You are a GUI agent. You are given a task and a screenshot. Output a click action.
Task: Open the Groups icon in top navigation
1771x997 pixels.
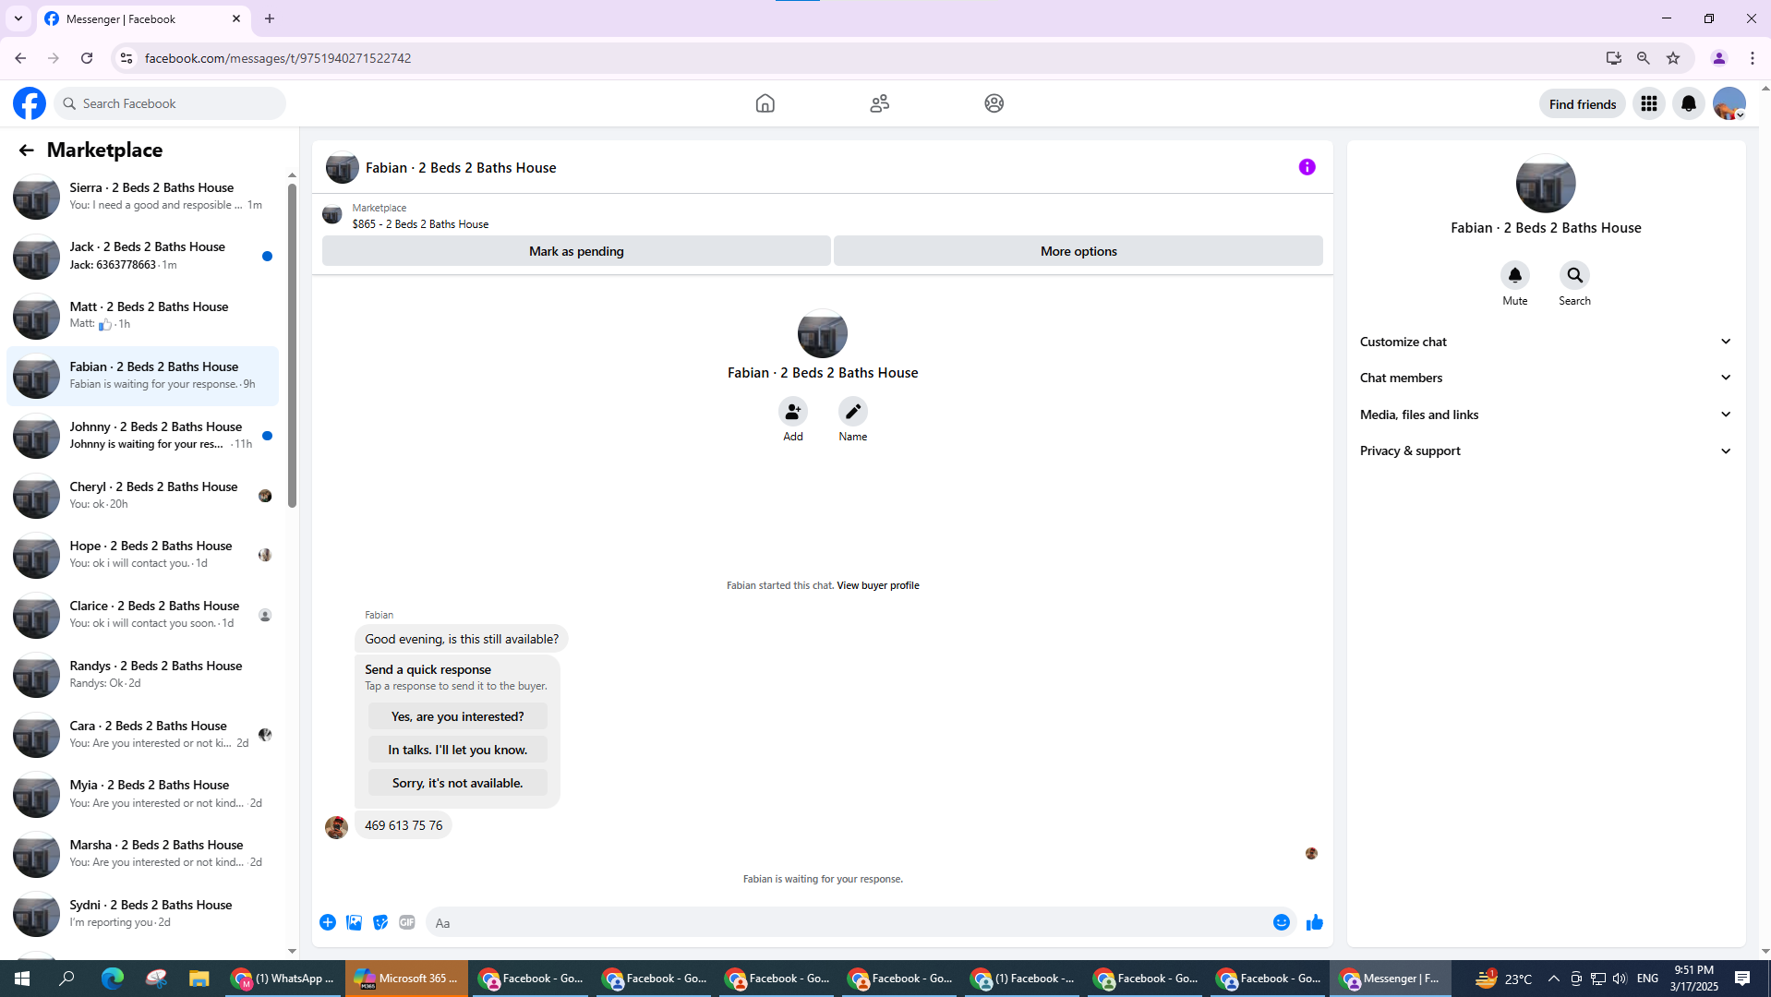click(x=994, y=103)
